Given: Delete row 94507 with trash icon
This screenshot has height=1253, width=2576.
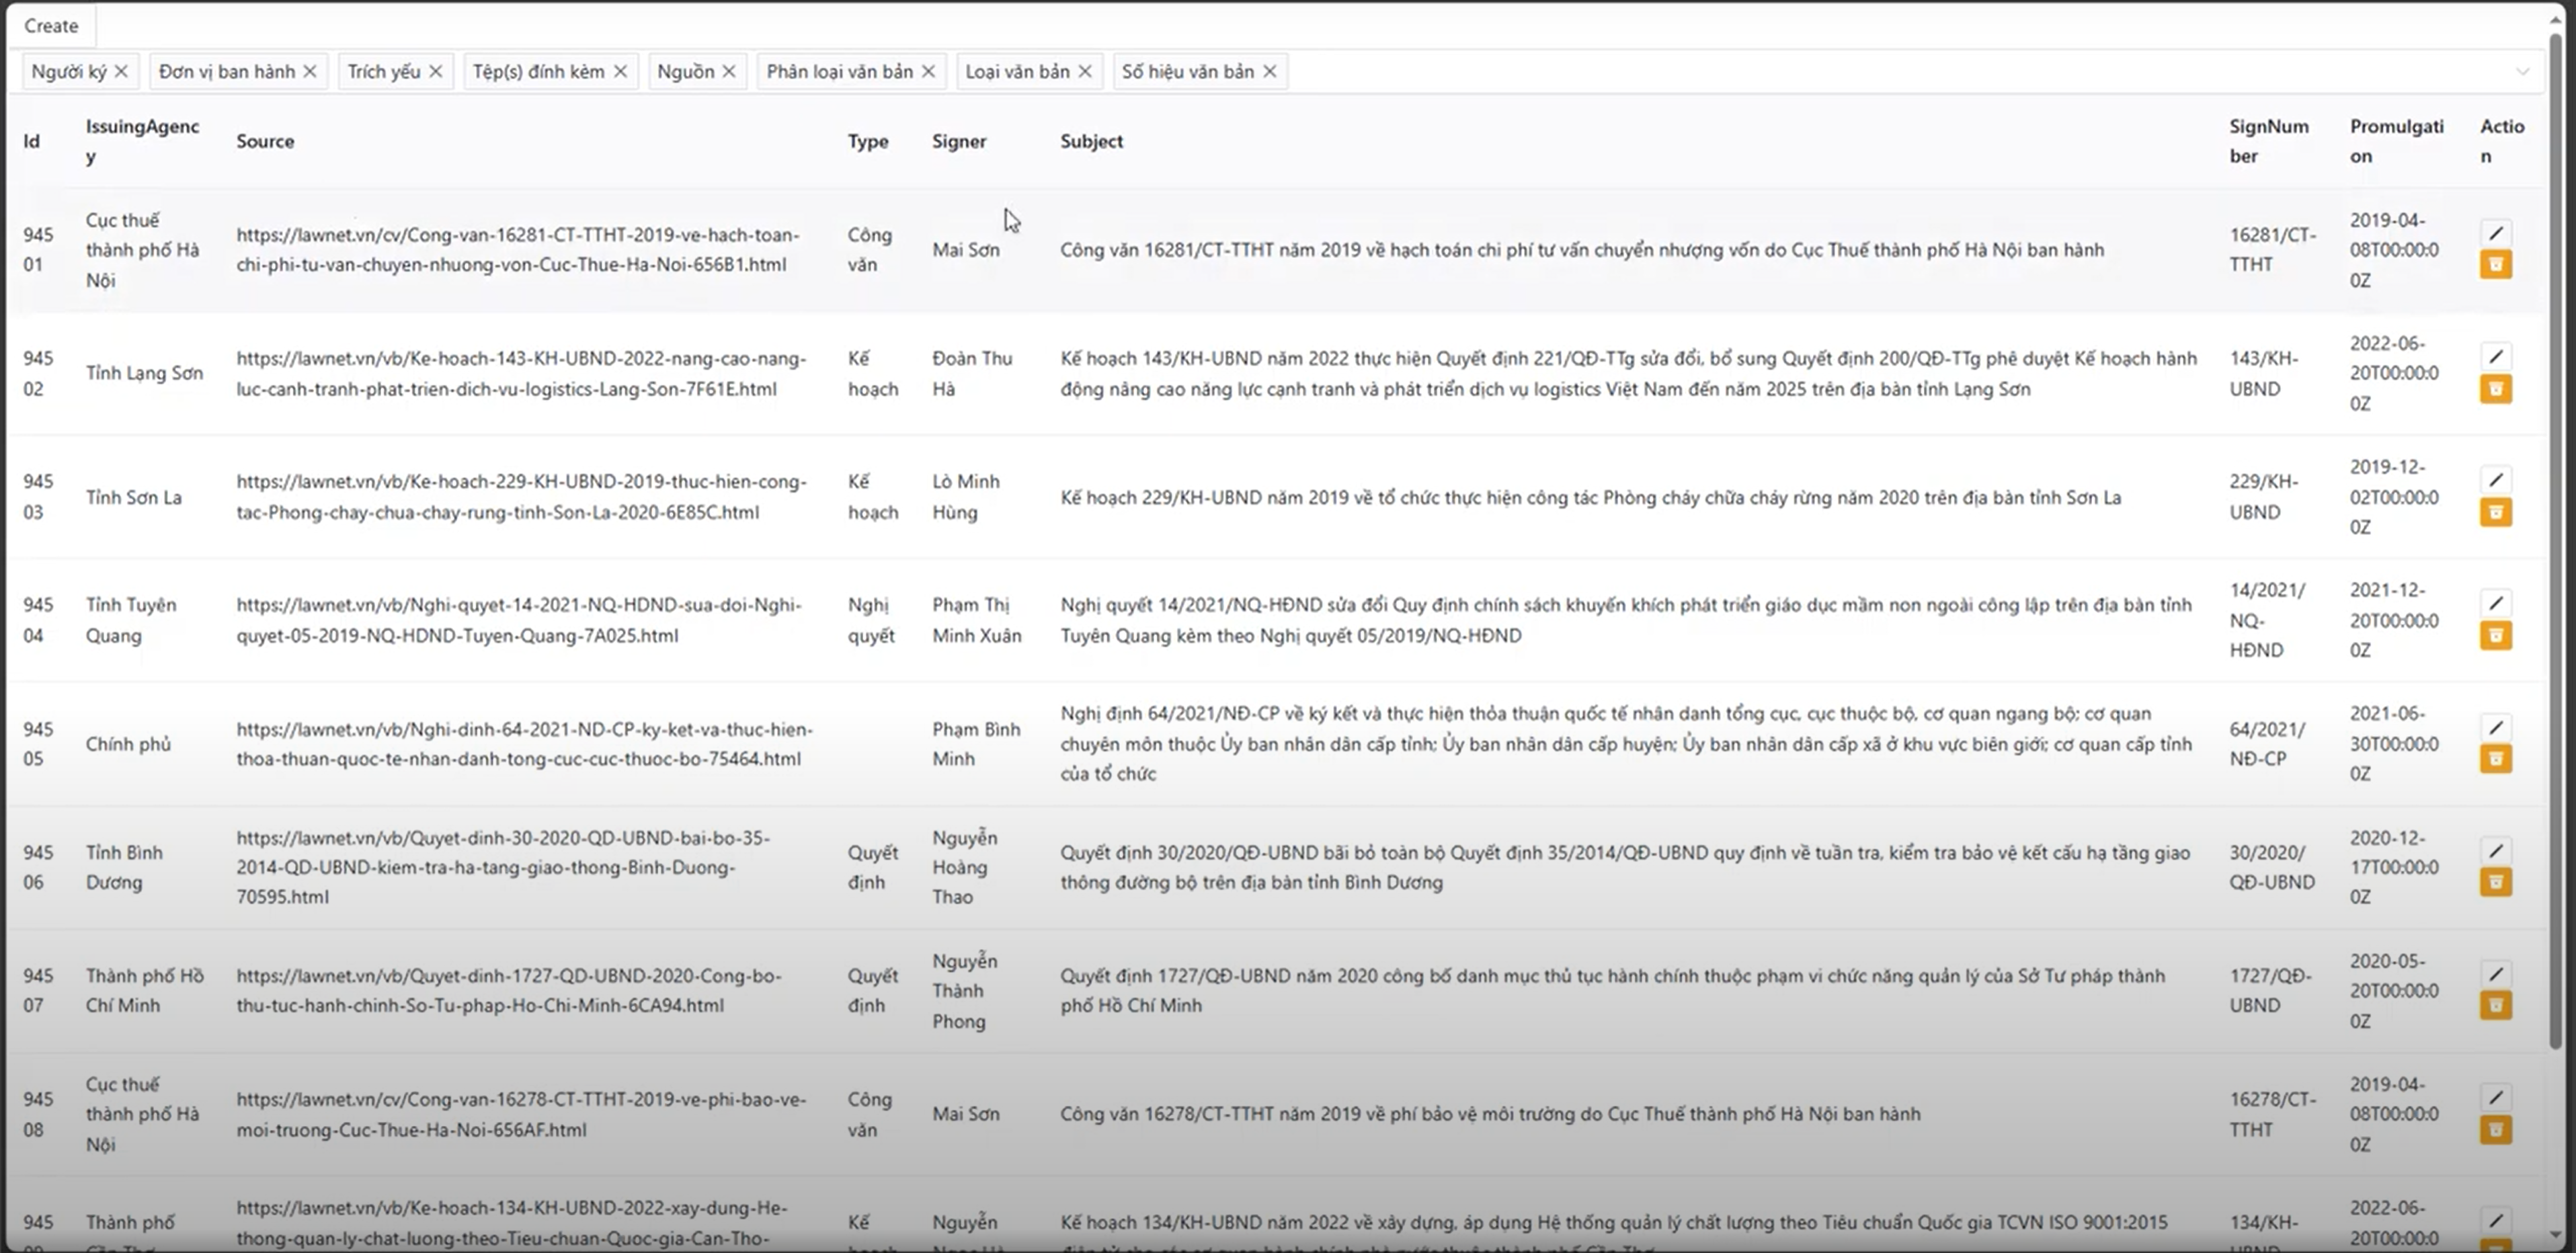Looking at the screenshot, I should pos(2496,1006).
